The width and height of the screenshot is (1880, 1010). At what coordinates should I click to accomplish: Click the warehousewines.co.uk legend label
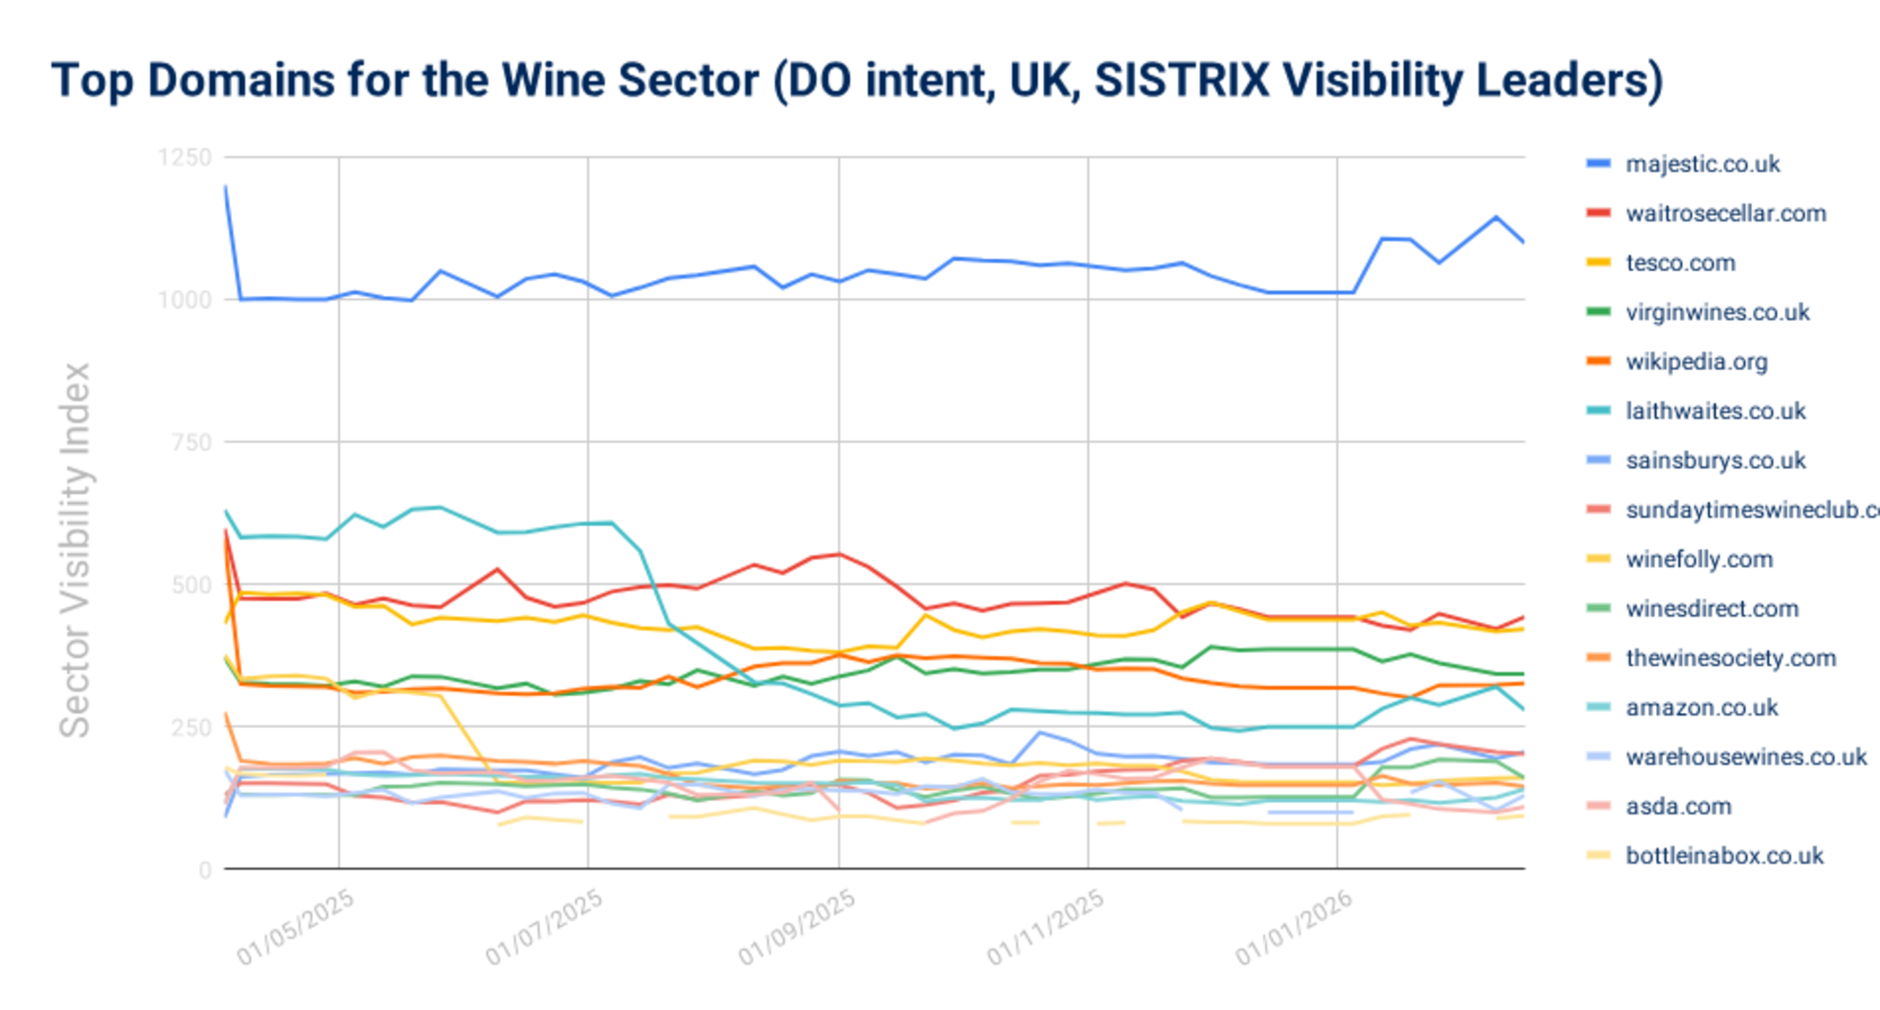point(1746,757)
